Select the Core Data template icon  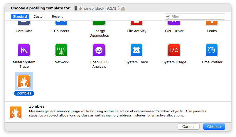(x=24, y=23)
